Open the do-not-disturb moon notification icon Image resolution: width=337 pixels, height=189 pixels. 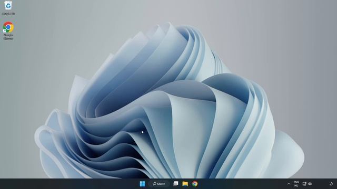[331, 184]
